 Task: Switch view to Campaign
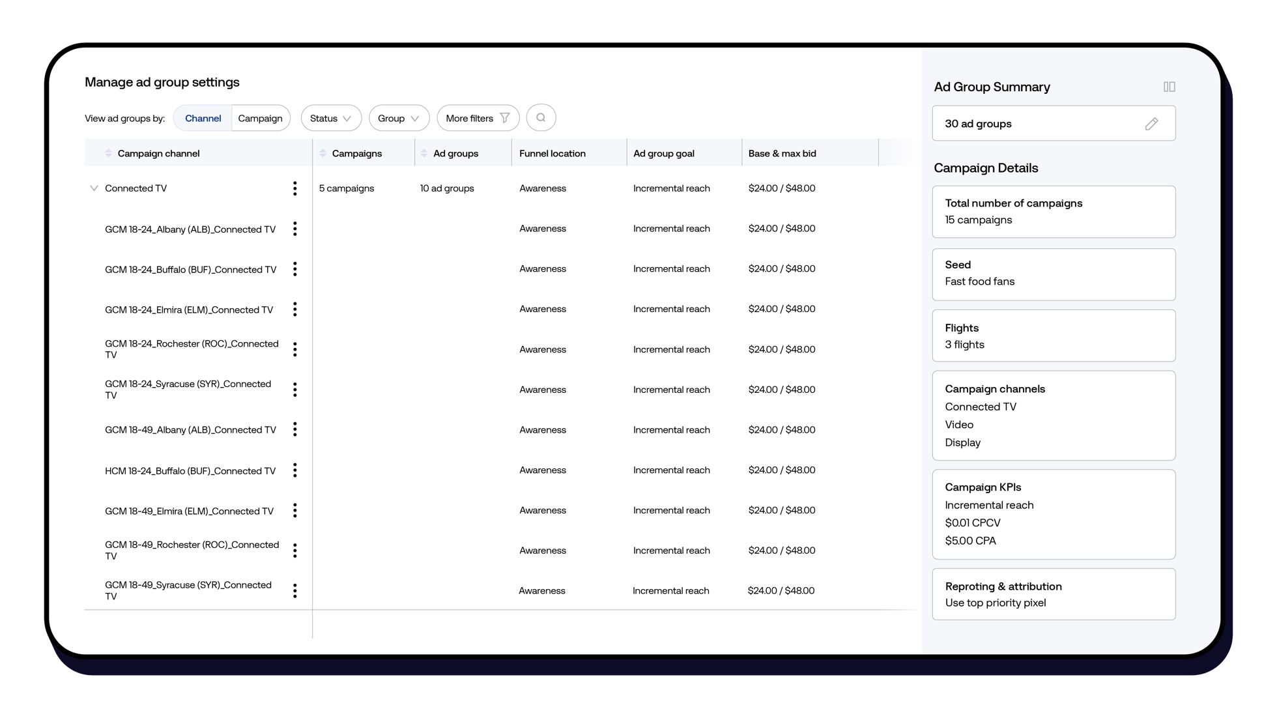[x=260, y=119]
